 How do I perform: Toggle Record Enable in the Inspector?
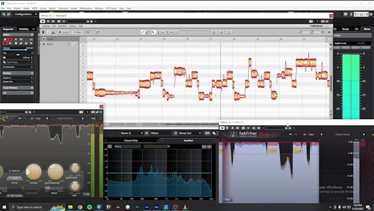coord(5,44)
